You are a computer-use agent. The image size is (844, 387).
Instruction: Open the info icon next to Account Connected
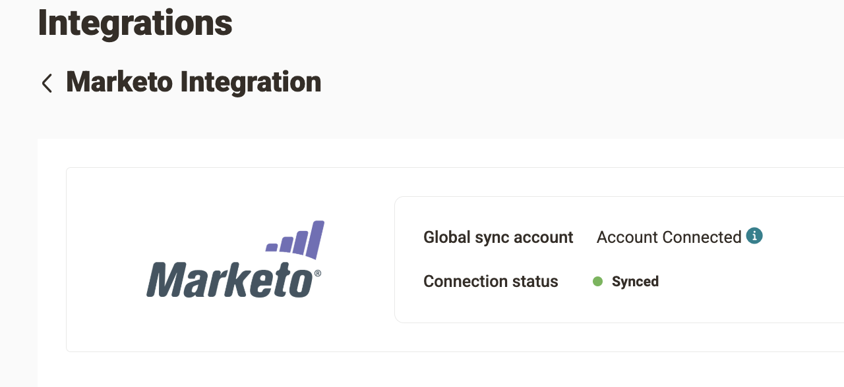[x=754, y=236]
